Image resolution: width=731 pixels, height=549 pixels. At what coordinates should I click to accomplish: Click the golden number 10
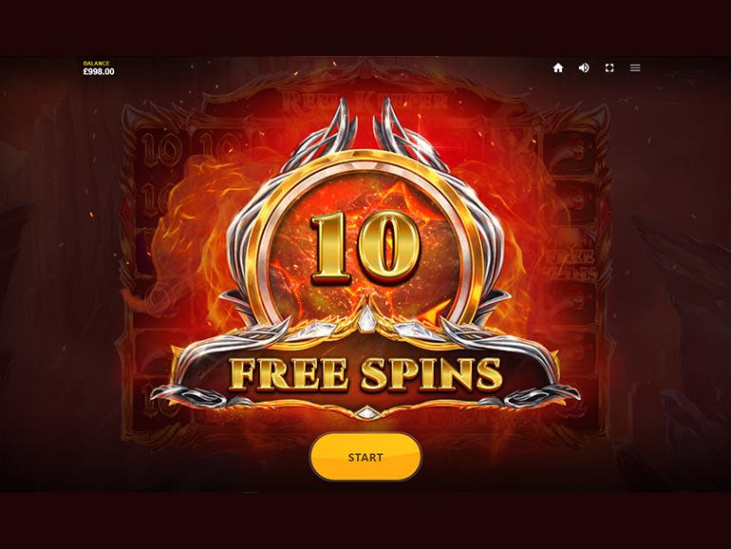(x=365, y=248)
